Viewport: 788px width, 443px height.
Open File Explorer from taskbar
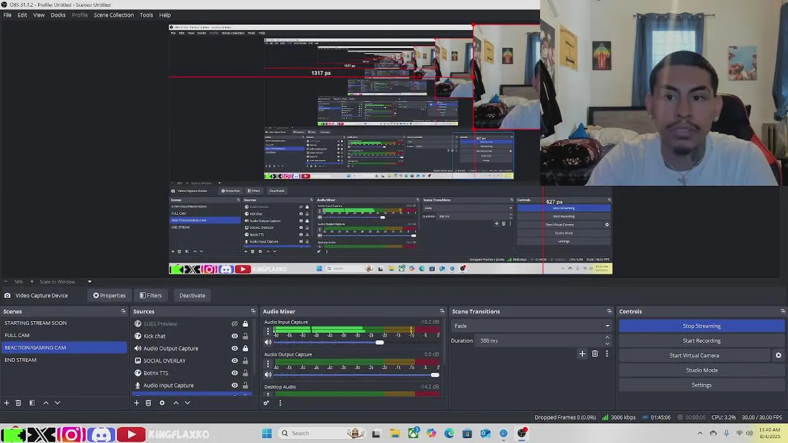[x=395, y=433]
